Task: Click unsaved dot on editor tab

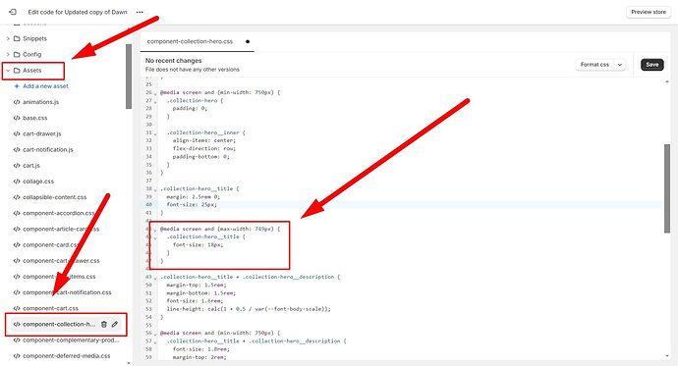Action: tap(248, 42)
